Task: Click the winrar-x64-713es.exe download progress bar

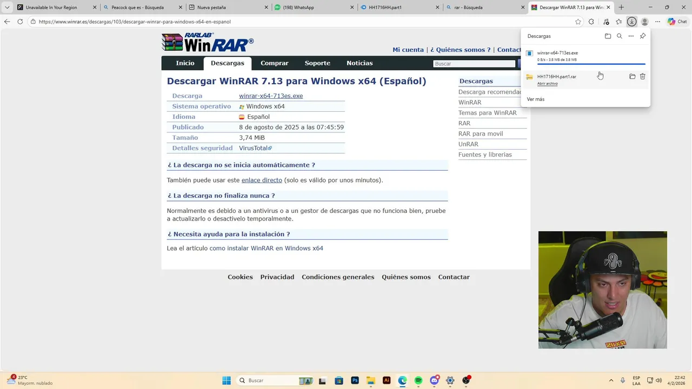Action: click(591, 64)
